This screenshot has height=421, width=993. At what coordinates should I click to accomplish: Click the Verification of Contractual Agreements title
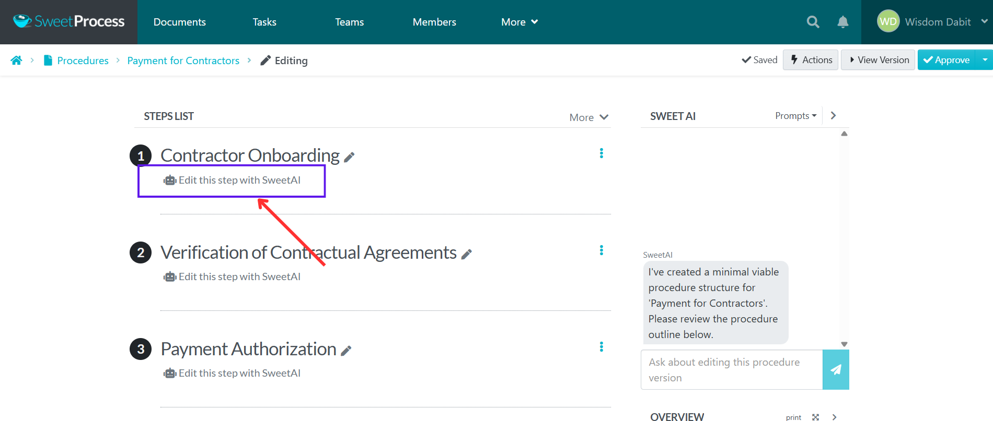click(308, 252)
